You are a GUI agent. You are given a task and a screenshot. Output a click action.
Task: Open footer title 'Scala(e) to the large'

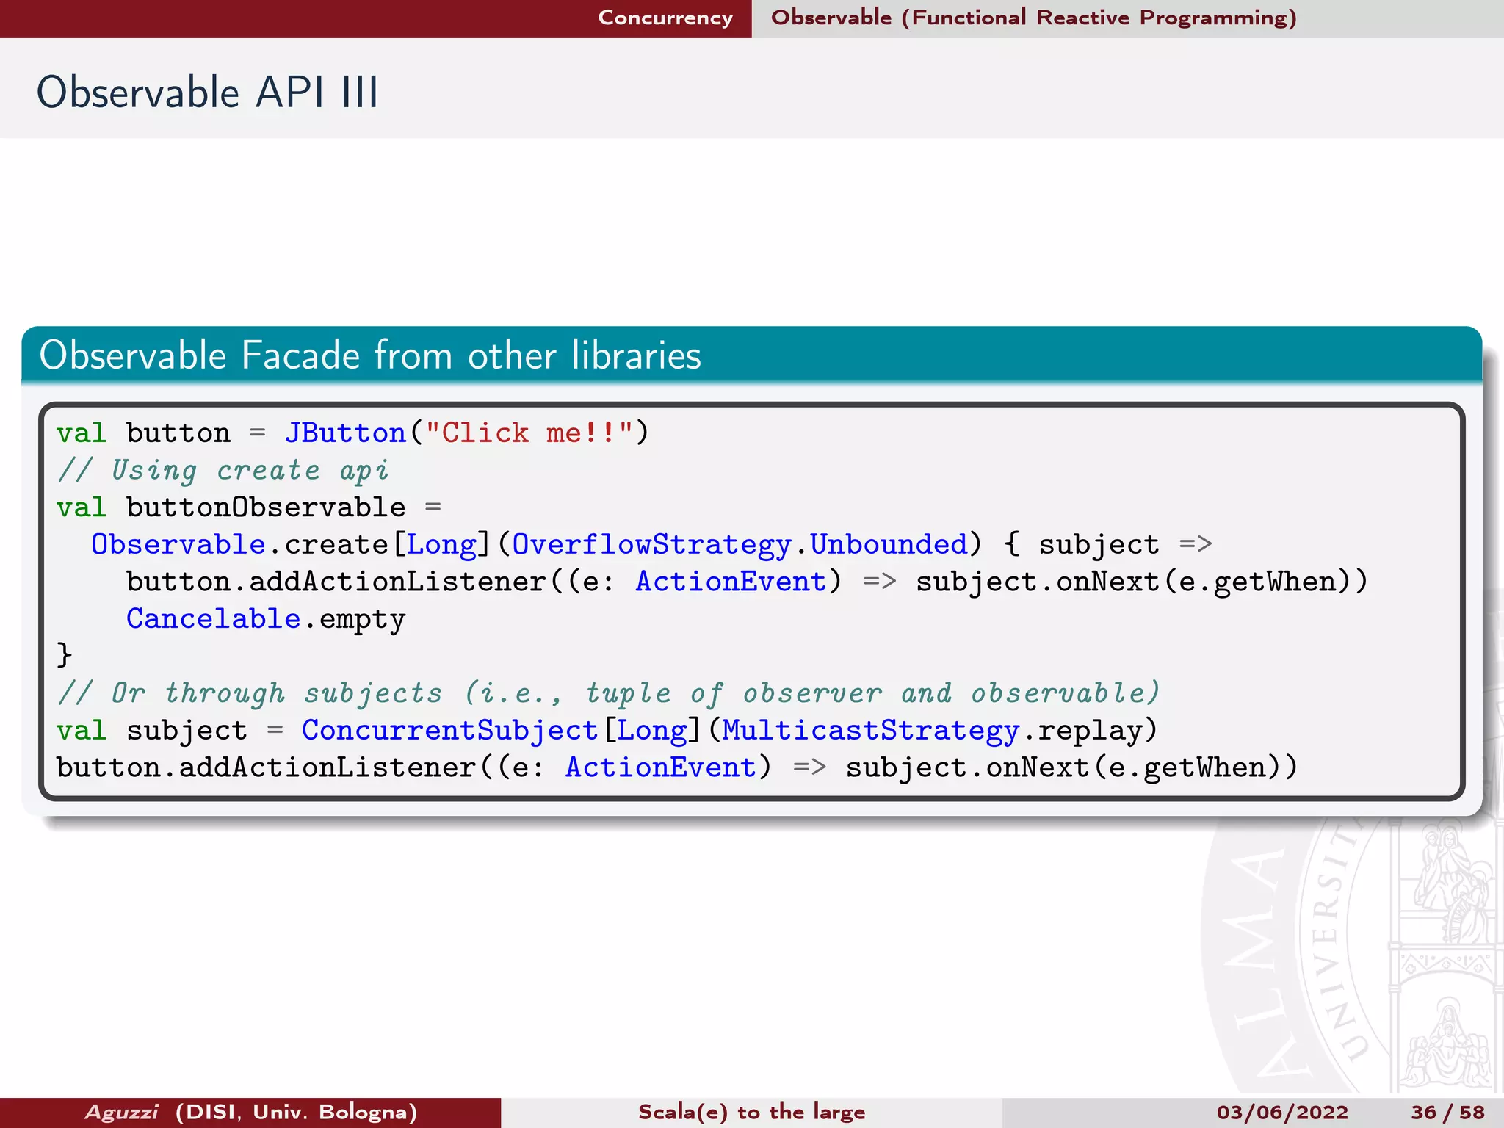(x=752, y=1112)
